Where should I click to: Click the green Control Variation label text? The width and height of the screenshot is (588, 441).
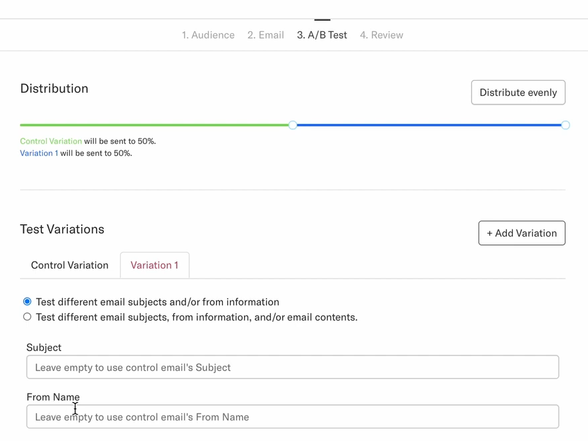[51, 141]
